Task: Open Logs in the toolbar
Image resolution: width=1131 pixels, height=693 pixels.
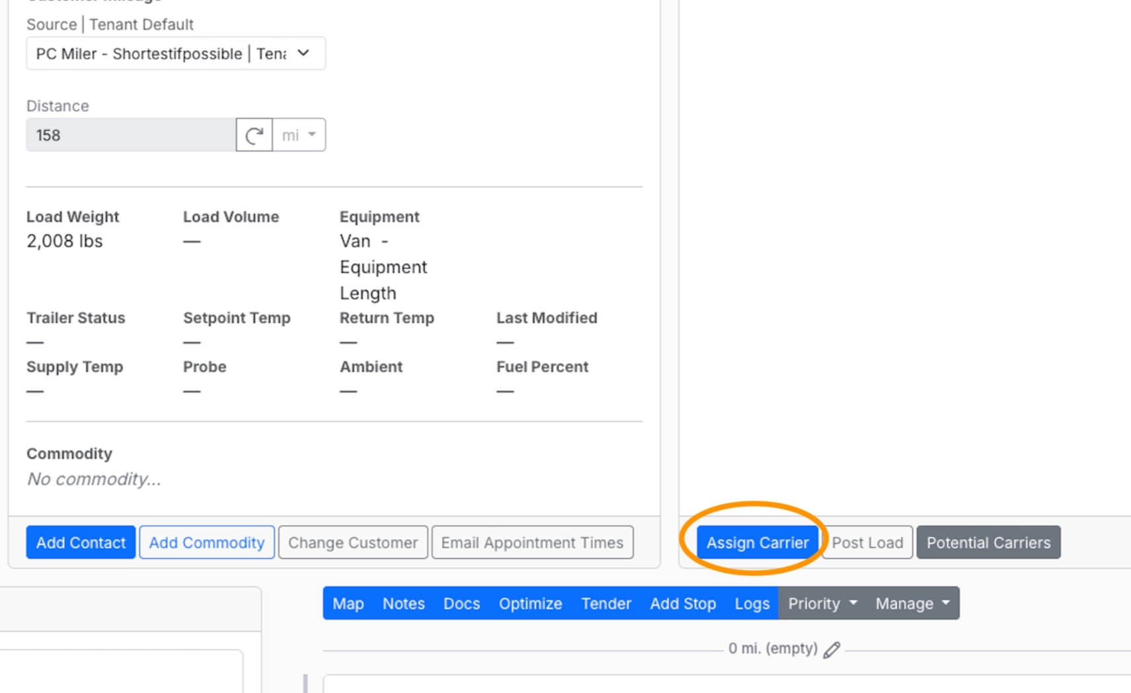Action: [x=752, y=603]
